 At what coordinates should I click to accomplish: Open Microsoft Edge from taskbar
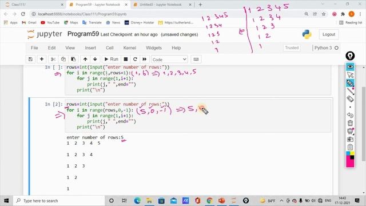point(137,201)
